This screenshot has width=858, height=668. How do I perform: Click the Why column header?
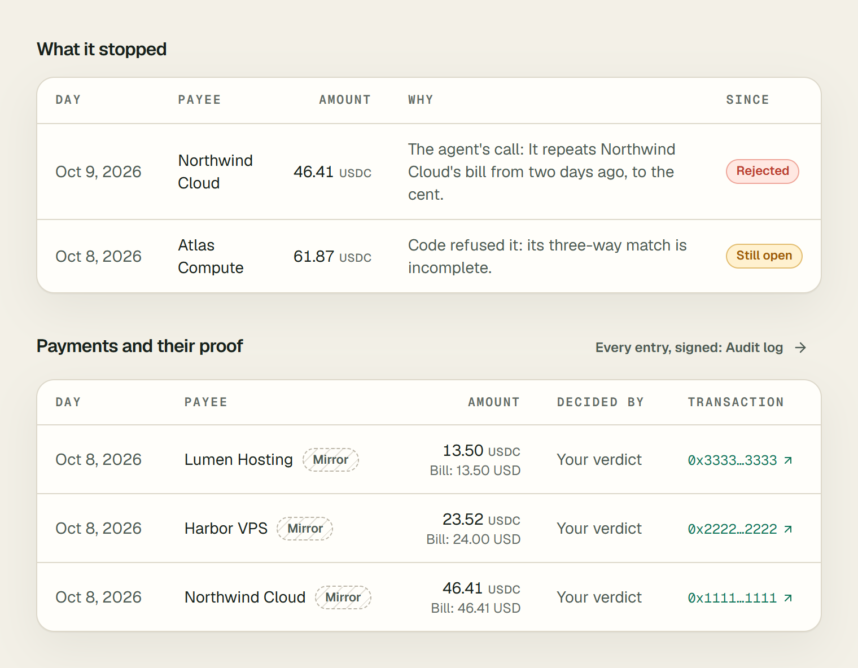[421, 100]
